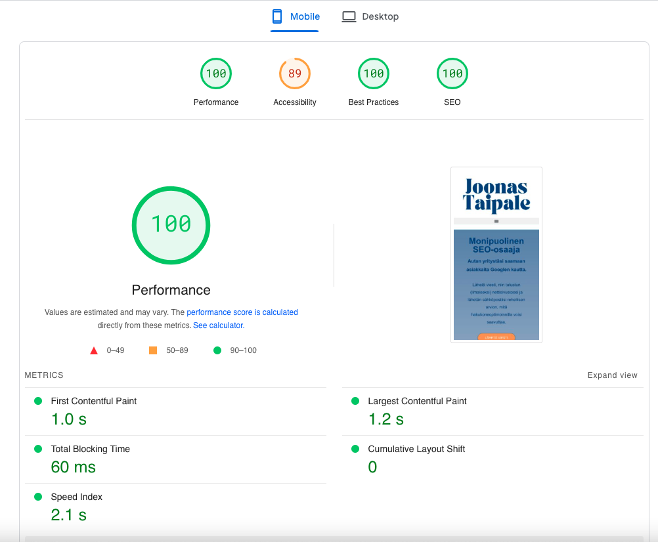The width and height of the screenshot is (658, 542).
Task: Click the See calculator link
Action: pyautogui.click(x=217, y=325)
